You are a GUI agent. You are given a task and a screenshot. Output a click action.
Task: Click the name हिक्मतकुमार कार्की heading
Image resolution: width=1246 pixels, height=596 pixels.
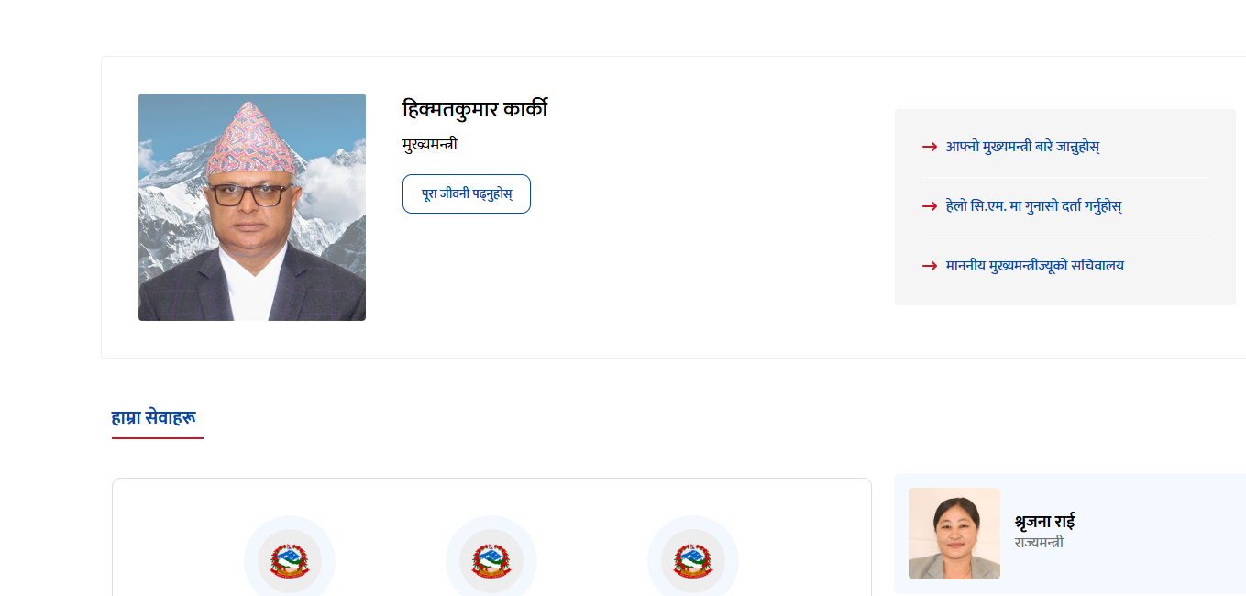475,109
